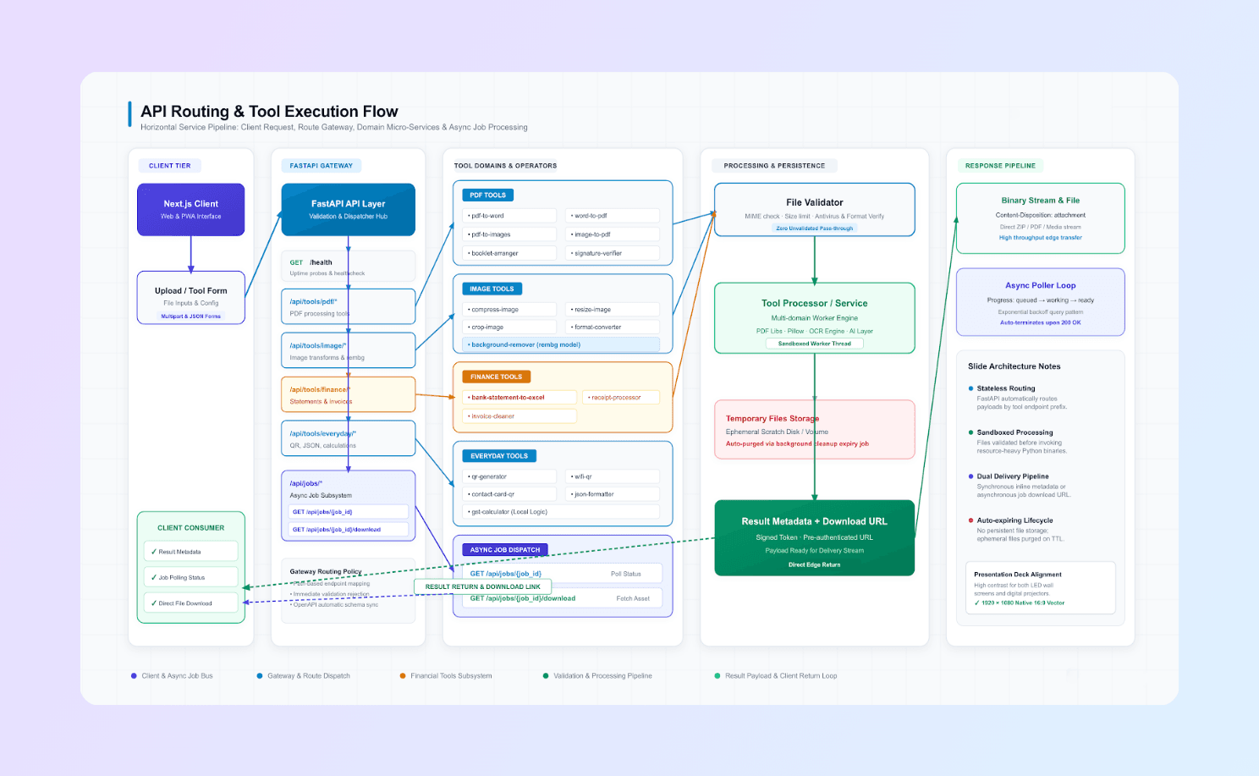Select the GET /health endpoint entry
This screenshot has height=776, width=1259.
pos(348,267)
